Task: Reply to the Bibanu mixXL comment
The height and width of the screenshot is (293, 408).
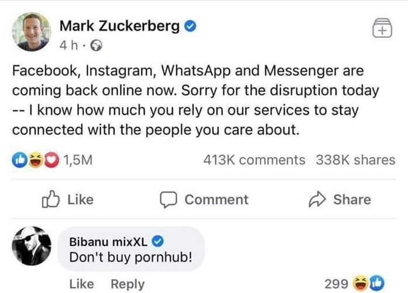Action: point(127,284)
